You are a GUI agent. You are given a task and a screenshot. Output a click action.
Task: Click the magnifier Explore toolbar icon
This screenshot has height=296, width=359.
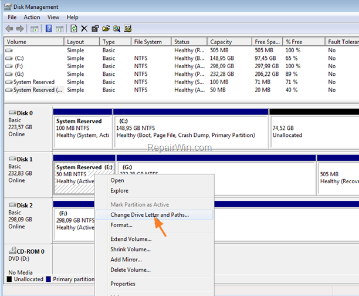point(117,29)
